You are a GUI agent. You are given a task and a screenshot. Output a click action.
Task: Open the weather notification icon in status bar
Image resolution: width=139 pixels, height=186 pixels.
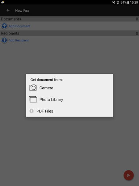coord(3,2)
